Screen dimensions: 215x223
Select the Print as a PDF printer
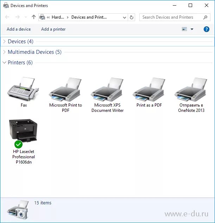pyautogui.click(x=149, y=89)
